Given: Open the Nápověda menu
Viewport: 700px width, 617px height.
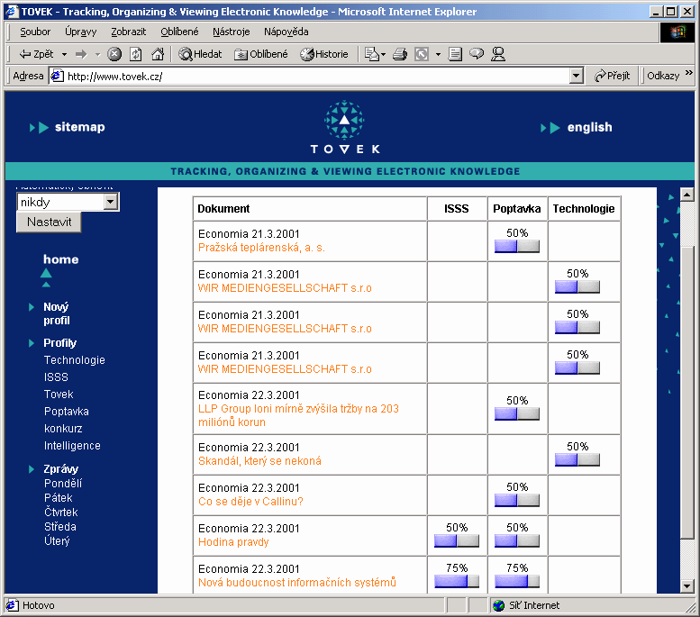Looking at the screenshot, I should [x=286, y=32].
